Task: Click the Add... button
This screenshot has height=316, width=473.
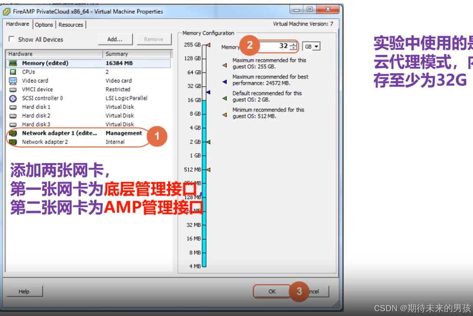Action: point(115,39)
